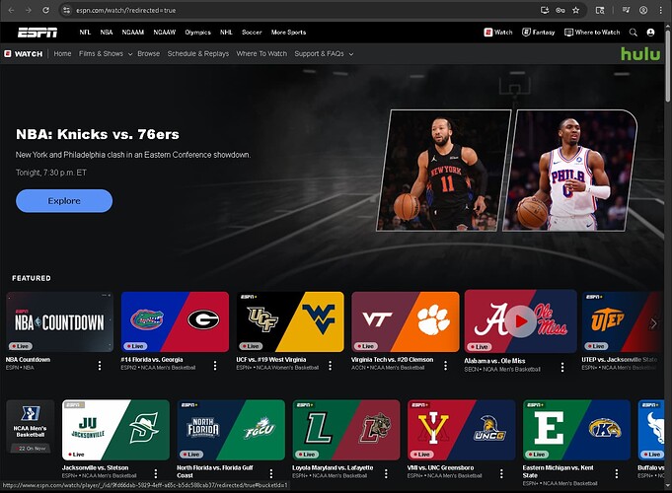Click the blue Explore button
The height and width of the screenshot is (493, 672).
[64, 201]
